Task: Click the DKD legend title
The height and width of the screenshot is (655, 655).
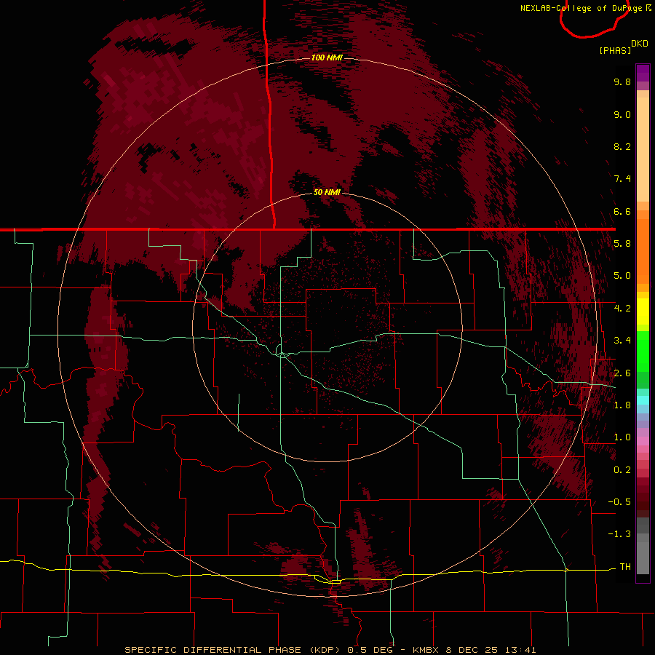Action: click(640, 44)
